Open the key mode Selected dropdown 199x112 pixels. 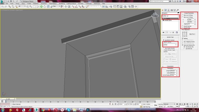(x=169, y=104)
